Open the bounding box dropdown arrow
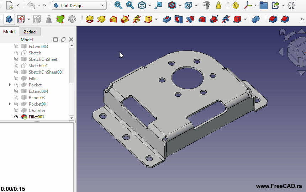The width and height of the screenshot is (306, 192). (196, 5)
